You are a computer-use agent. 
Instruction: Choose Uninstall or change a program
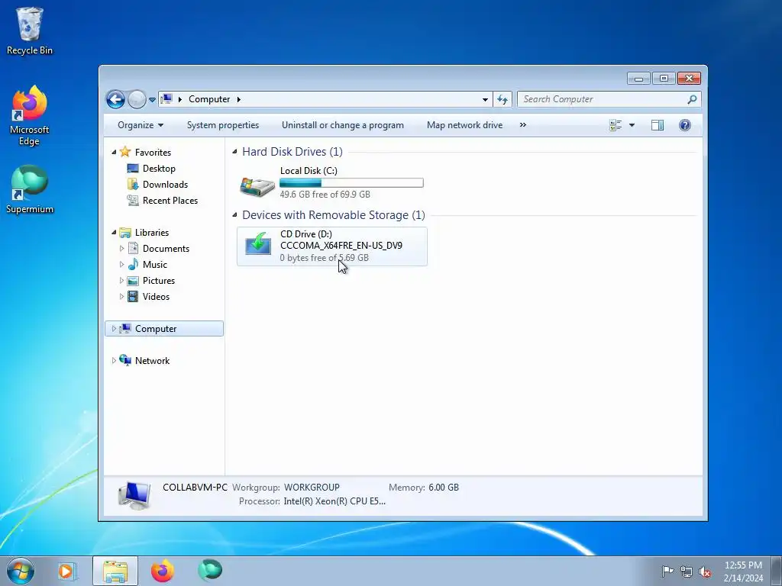(343, 125)
